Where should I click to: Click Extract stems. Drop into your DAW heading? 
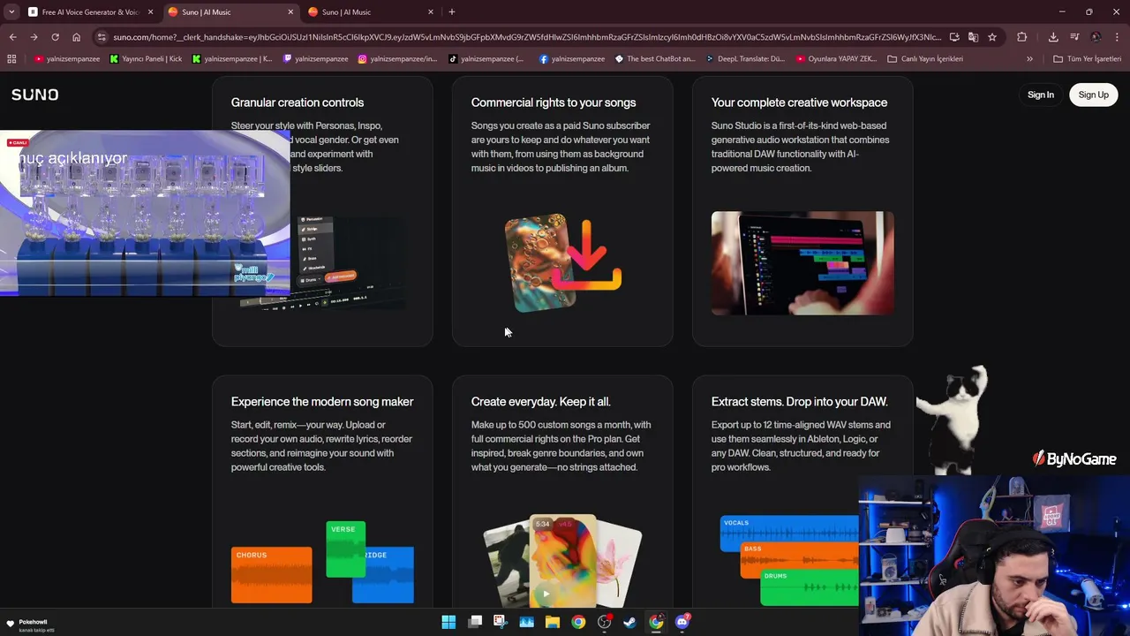(799, 402)
